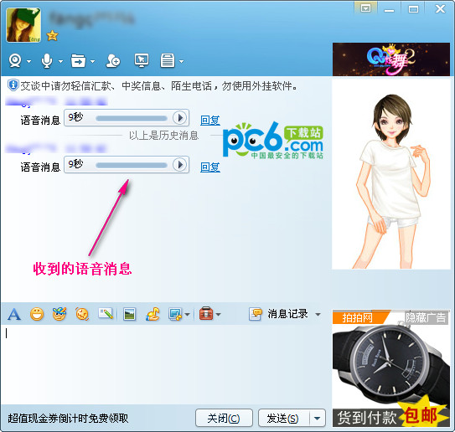Open the handwriting input pad icon
455x432 pixels.
[106, 313]
